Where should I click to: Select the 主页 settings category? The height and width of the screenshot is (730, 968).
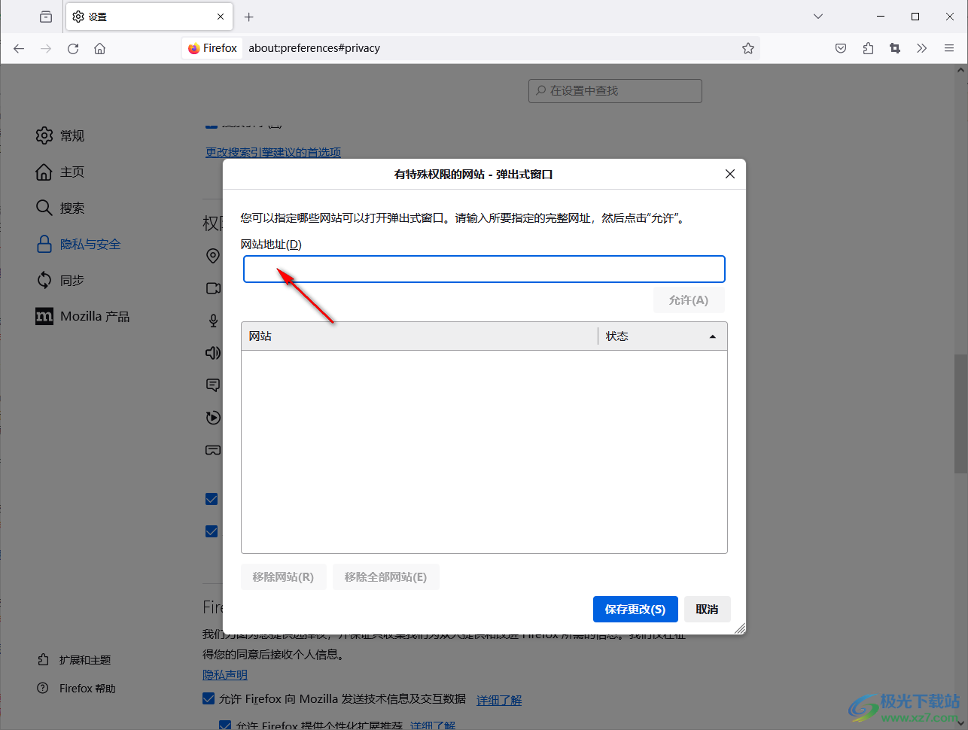click(x=60, y=172)
